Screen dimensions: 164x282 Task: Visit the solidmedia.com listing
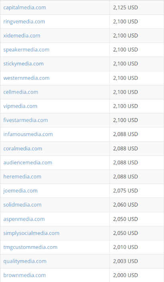[22, 205]
